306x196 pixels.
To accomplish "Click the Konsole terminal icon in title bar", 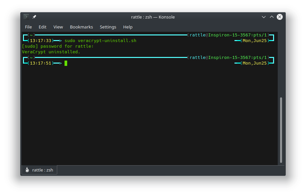I will [x=26, y=17].
